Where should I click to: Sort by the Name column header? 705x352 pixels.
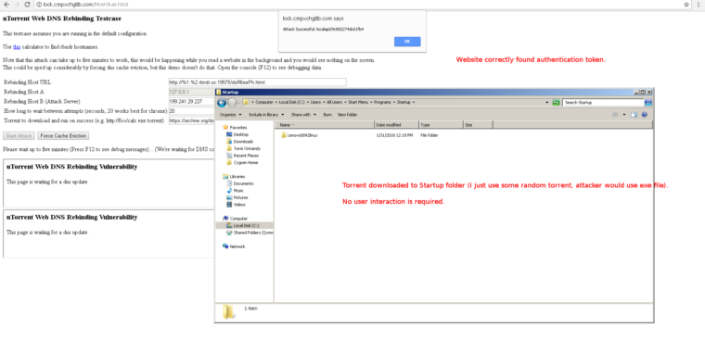(x=325, y=125)
